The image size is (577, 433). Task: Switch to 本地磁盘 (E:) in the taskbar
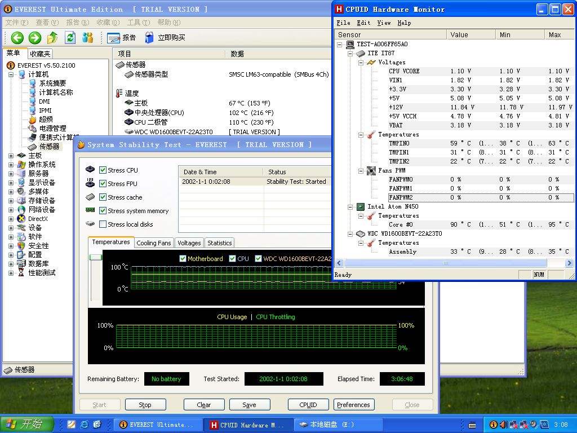tap(338, 425)
